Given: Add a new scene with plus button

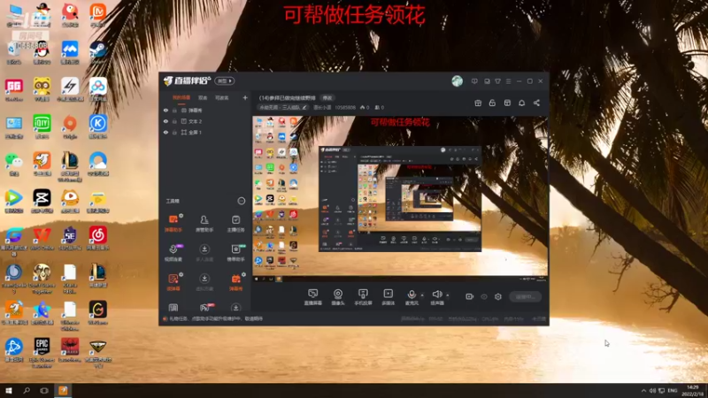Looking at the screenshot, I should pos(245,97).
